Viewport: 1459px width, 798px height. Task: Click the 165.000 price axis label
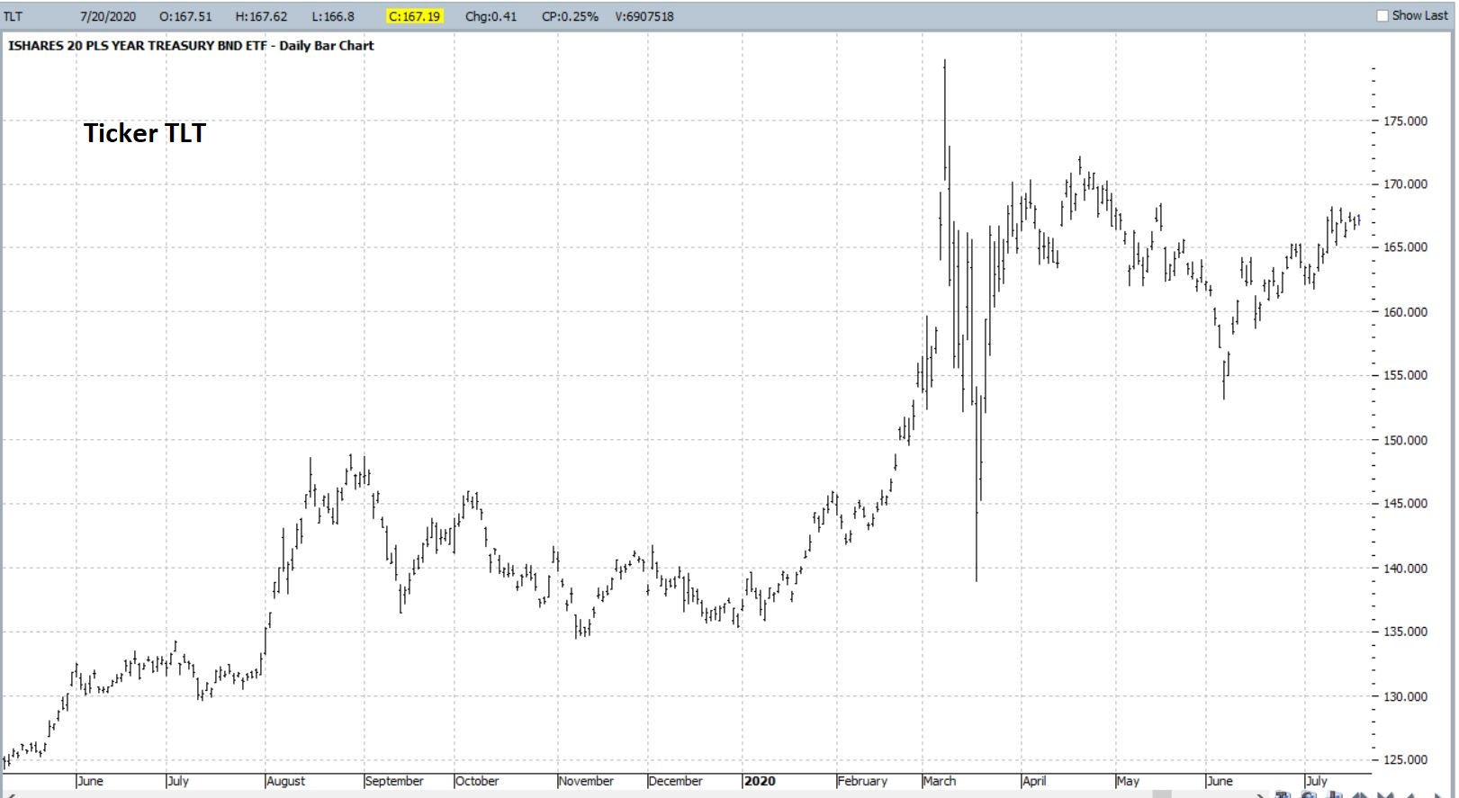pos(1405,247)
